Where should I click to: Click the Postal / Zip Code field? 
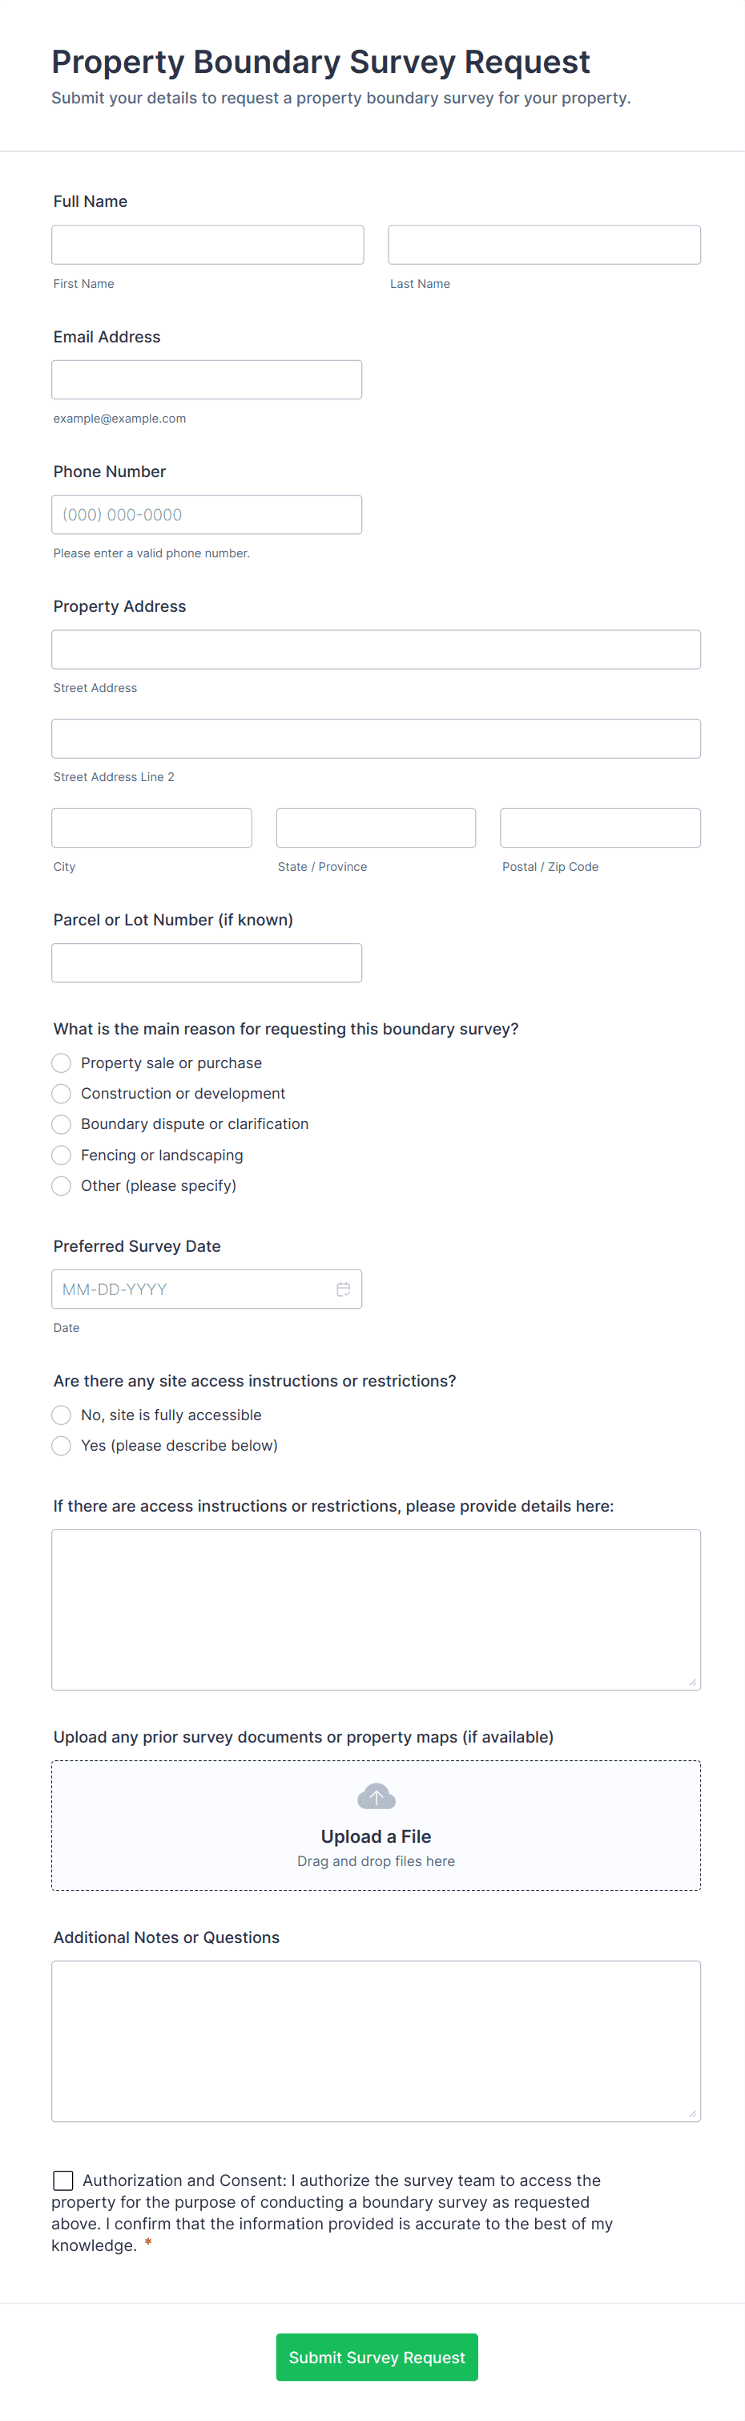599,828
